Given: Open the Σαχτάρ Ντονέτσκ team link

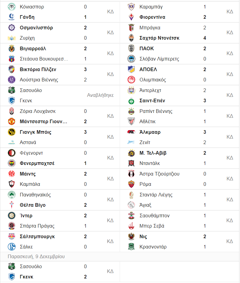Looking at the screenshot, I should pos(160,38).
